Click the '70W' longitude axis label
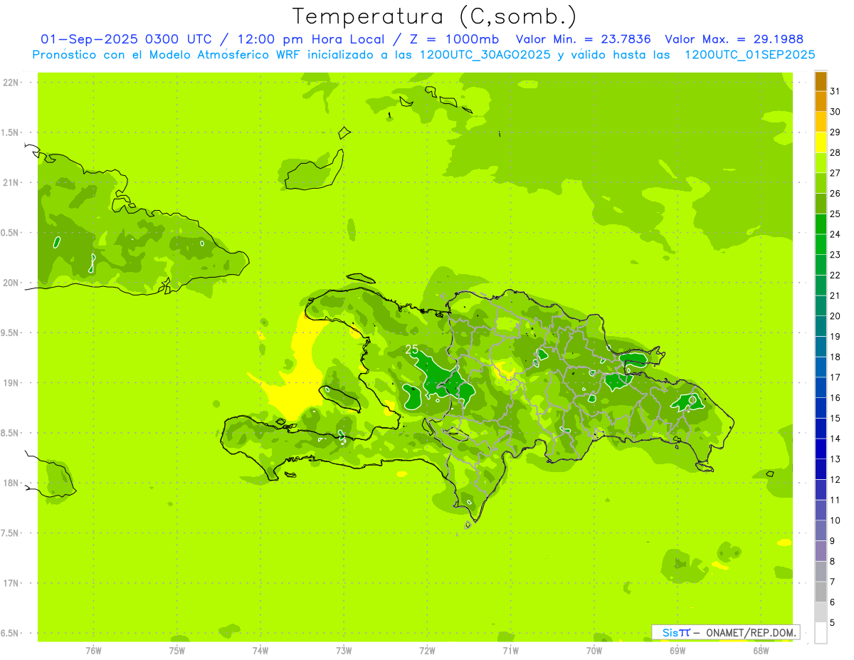This screenshot has height=660, width=854. pyautogui.click(x=594, y=651)
